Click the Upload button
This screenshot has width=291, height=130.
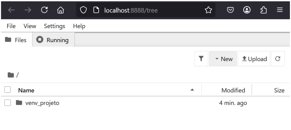tap(254, 59)
